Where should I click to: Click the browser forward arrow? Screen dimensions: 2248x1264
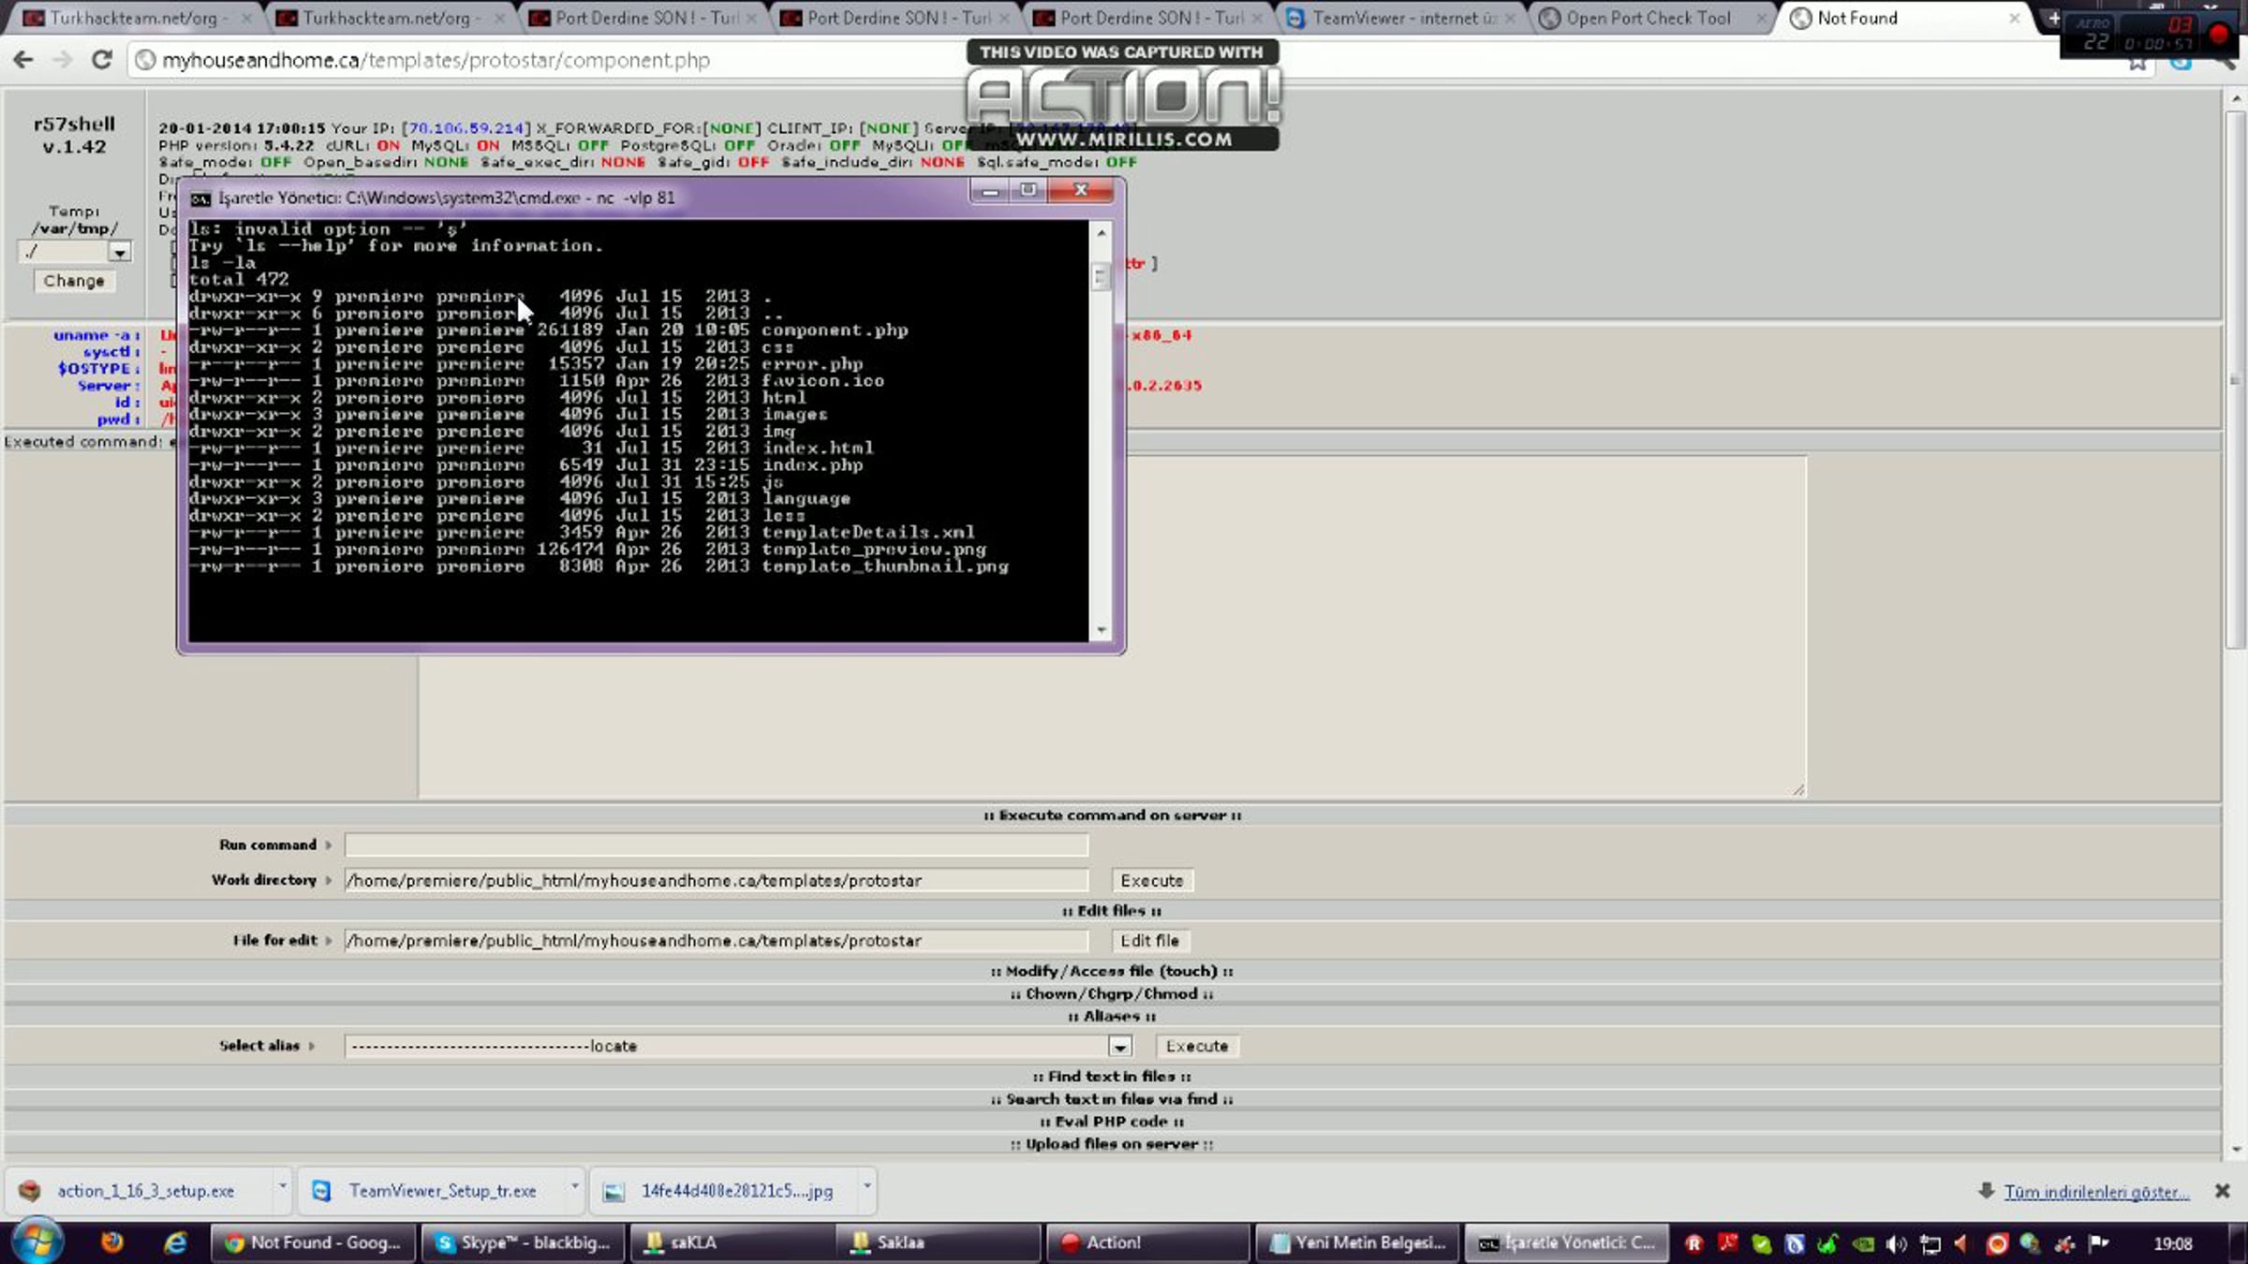pos(63,60)
